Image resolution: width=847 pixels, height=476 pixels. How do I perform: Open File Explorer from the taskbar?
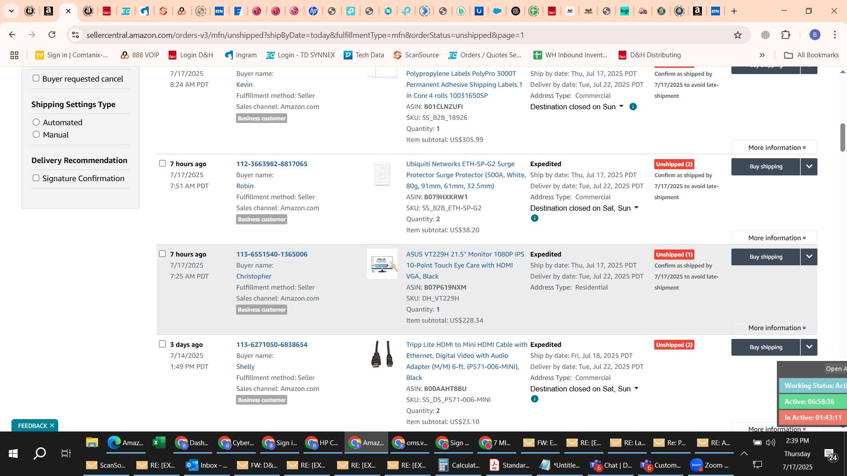[92, 443]
